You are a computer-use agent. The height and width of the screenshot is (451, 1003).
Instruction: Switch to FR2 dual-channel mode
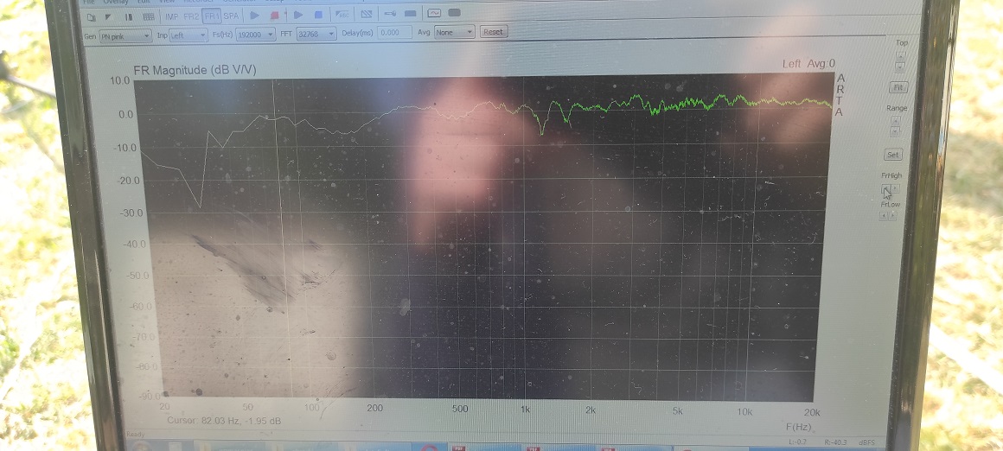(x=191, y=16)
